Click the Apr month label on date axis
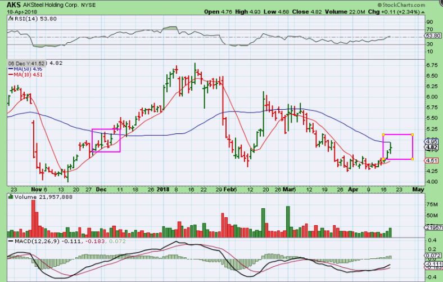 point(353,190)
